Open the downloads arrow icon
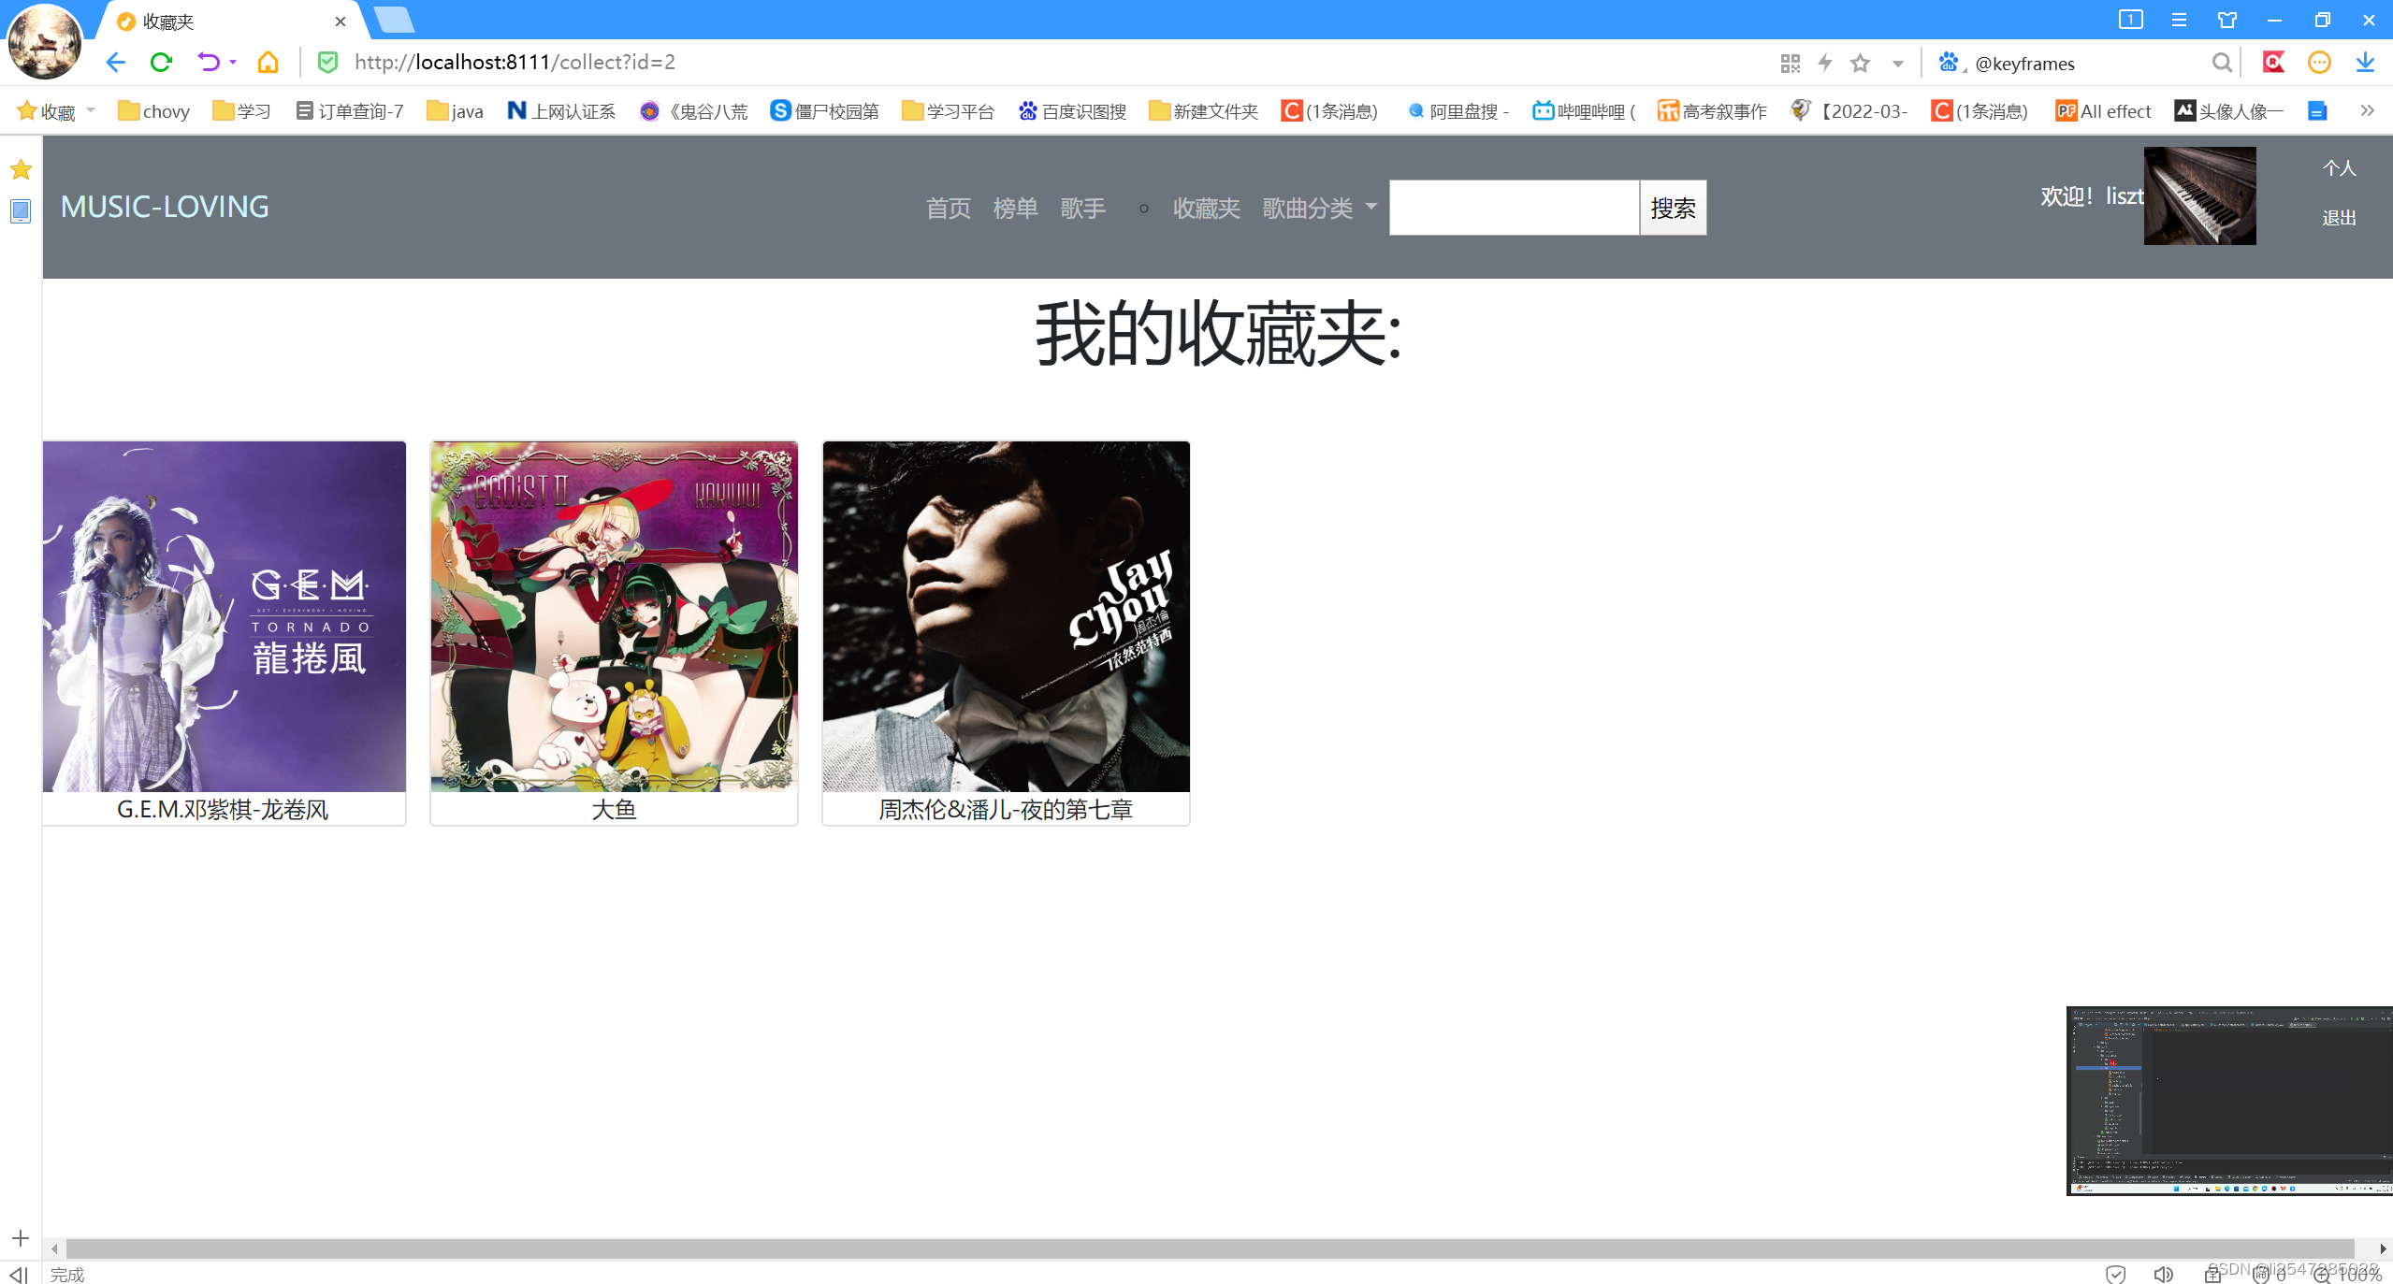The height and width of the screenshot is (1284, 2393). point(2365,63)
